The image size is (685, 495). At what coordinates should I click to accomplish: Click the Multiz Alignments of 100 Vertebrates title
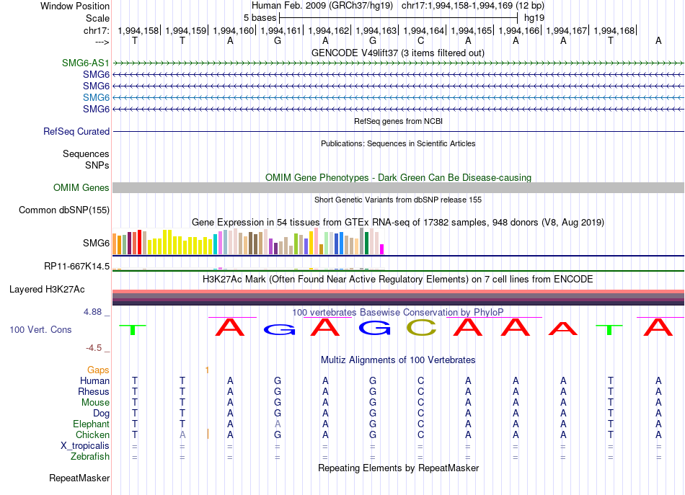click(x=398, y=360)
